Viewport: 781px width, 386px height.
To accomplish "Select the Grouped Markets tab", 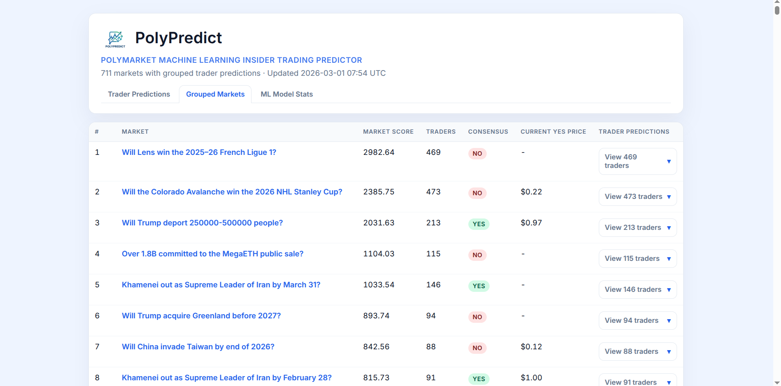I will 215,94.
